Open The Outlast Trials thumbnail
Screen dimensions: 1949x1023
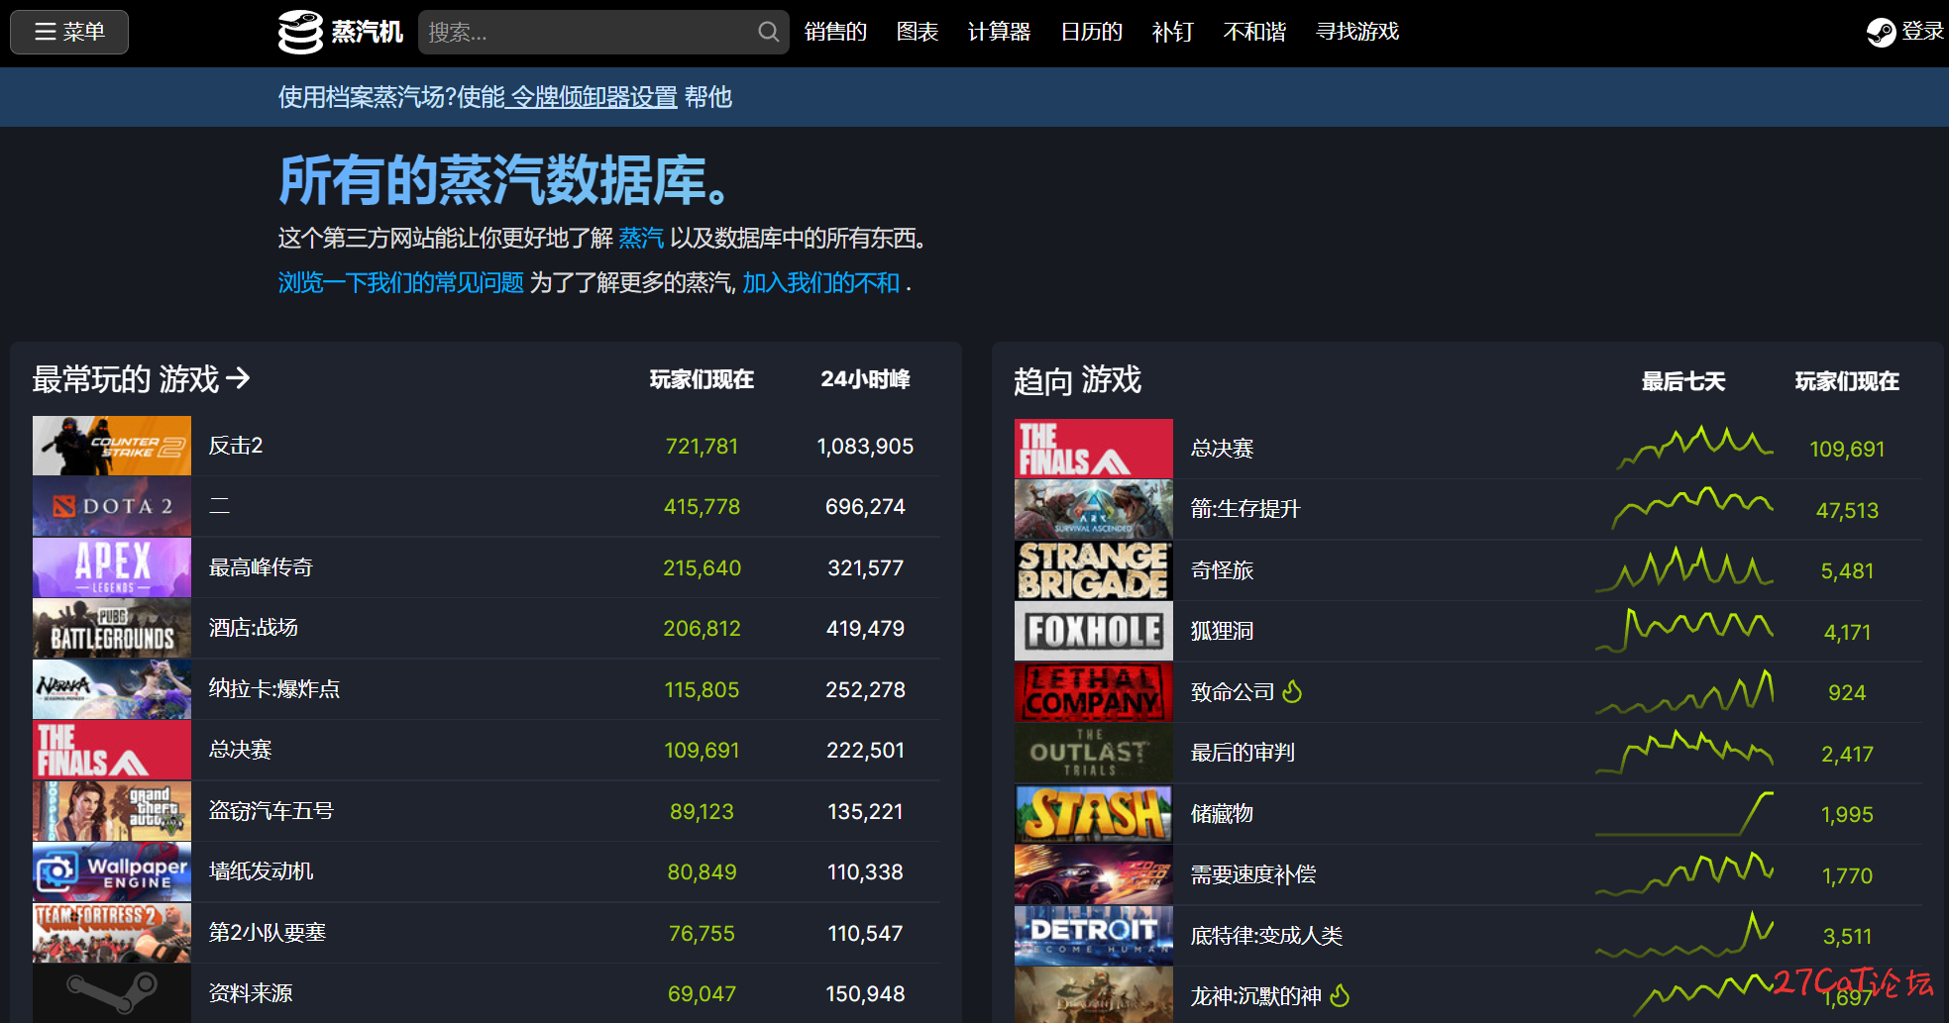(x=1094, y=753)
